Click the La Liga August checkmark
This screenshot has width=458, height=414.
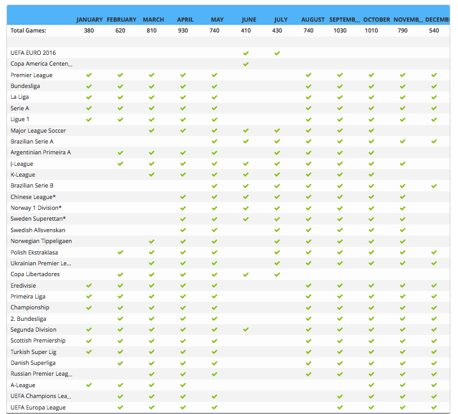[x=309, y=98]
